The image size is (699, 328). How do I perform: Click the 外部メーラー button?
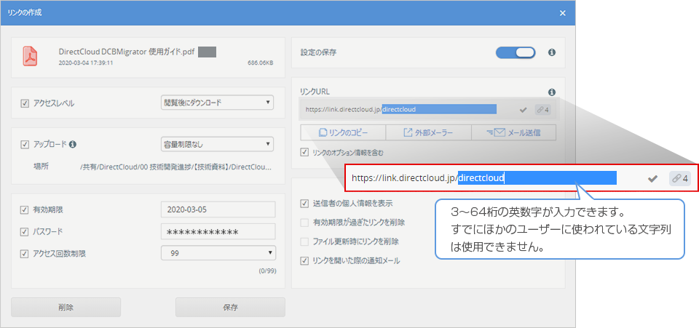pyautogui.click(x=428, y=132)
